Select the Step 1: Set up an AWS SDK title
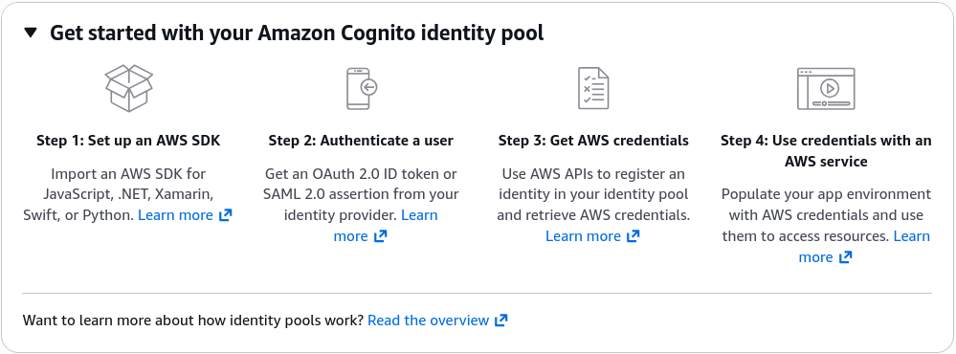956x354 pixels. (128, 141)
